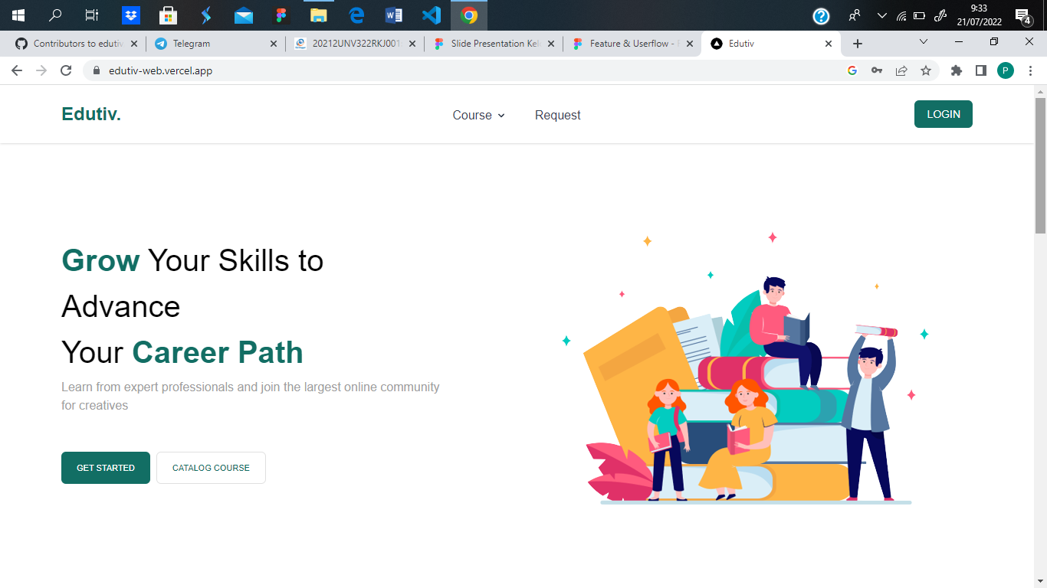Go back to previous page
The image size is (1047, 588).
(17, 70)
